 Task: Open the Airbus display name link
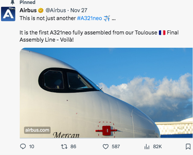[x=28, y=10]
